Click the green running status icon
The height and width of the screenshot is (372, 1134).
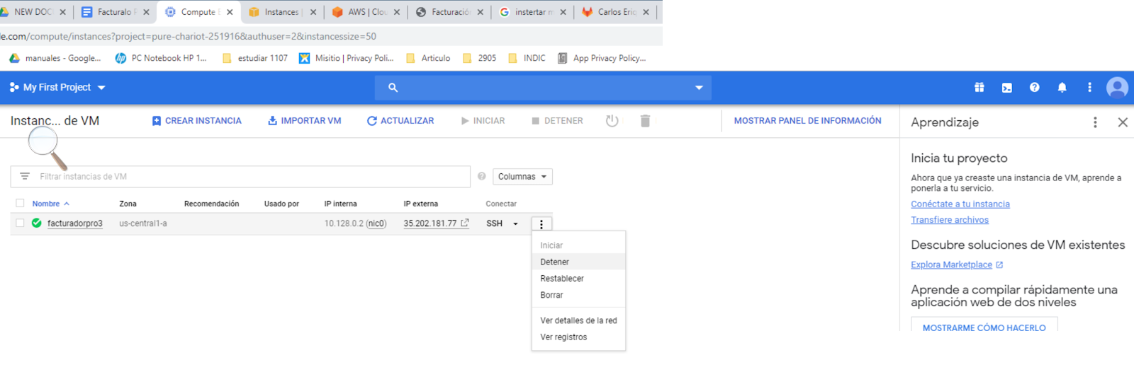[x=36, y=223]
